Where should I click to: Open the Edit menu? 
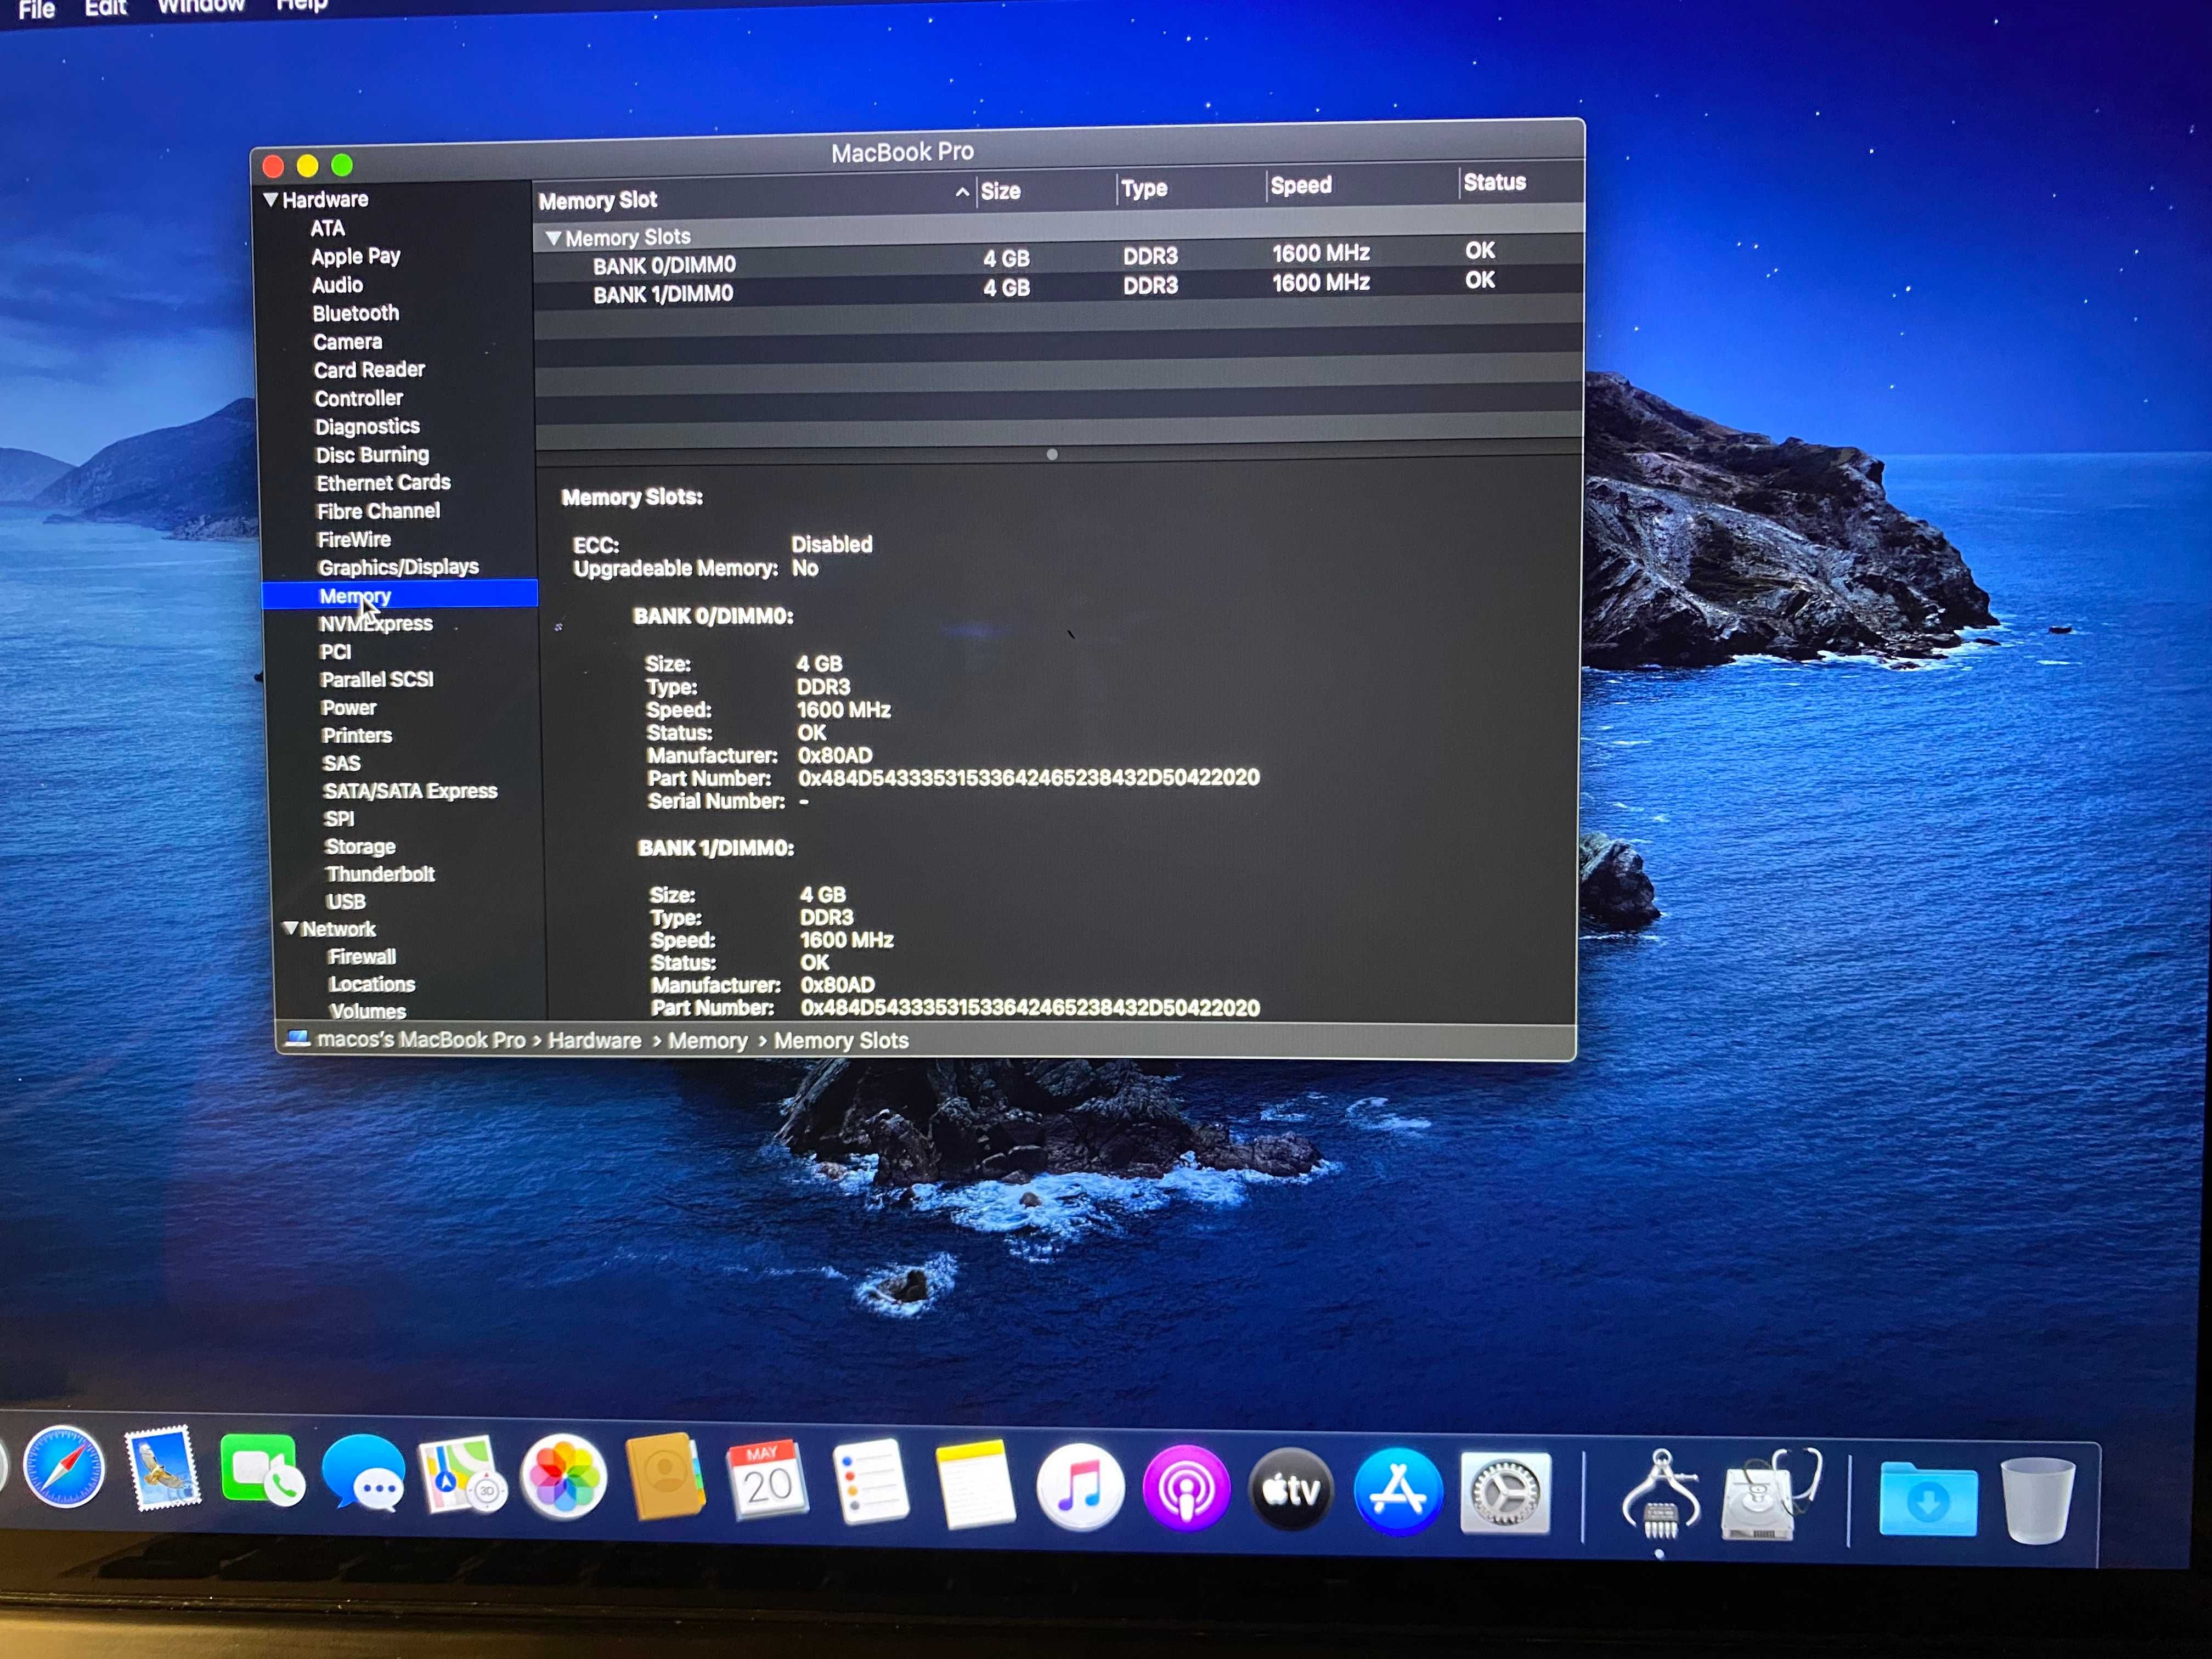click(x=105, y=8)
